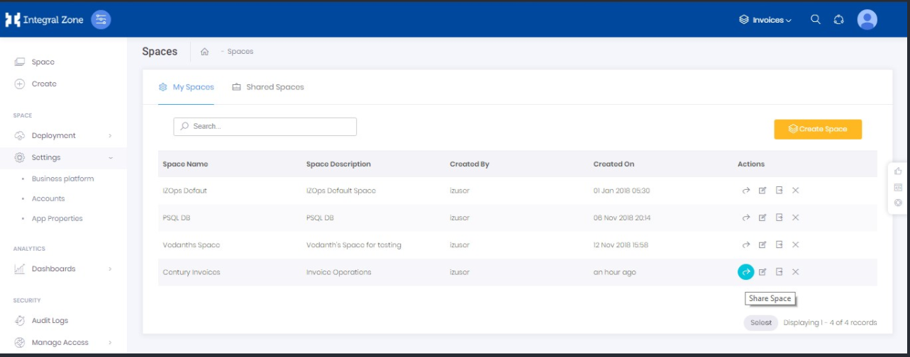
Task: Click the search magnifier in top bar
Action: [x=816, y=20]
